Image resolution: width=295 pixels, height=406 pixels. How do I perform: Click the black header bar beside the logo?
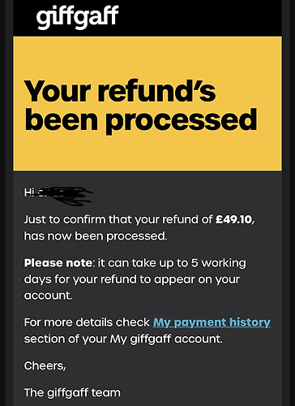200,18
